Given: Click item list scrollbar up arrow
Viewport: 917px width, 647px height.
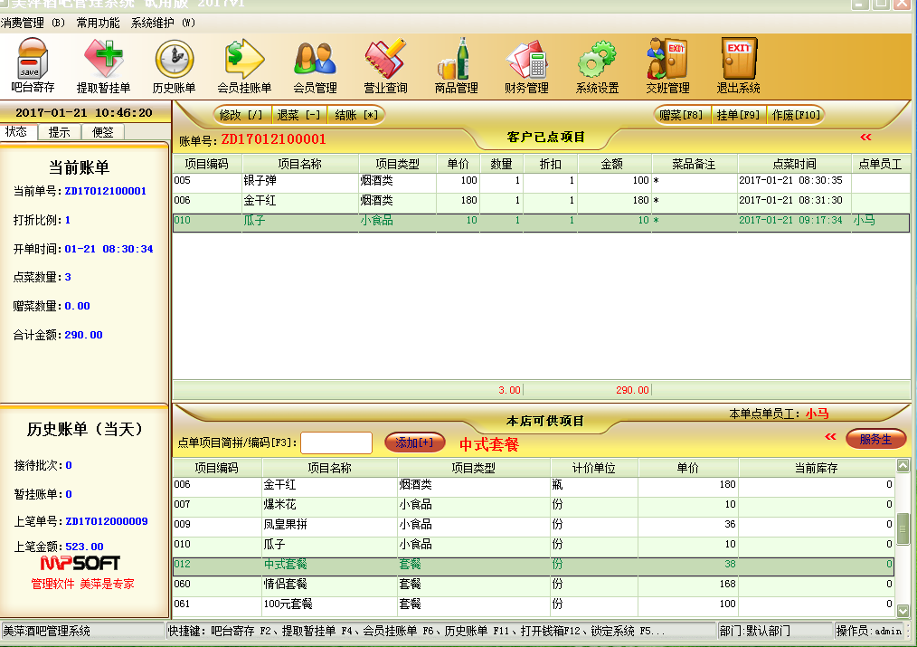Looking at the screenshot, I should click(x=903, y=466).
